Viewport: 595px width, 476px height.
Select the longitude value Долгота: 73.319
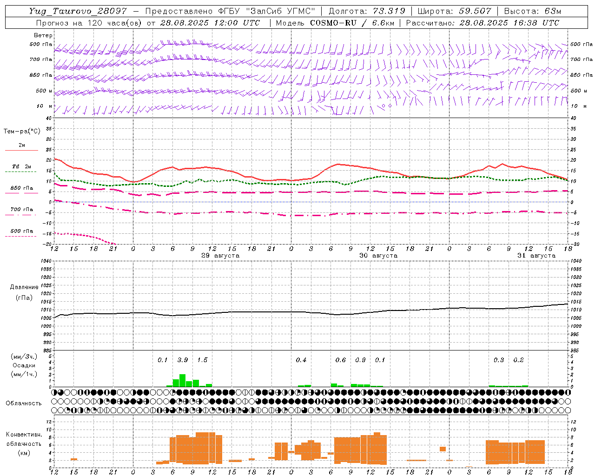pyautogui.click(x=367, y=11)
